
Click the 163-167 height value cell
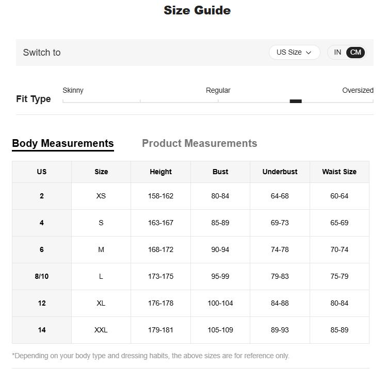pyautogui.click(x=160, y=223)
